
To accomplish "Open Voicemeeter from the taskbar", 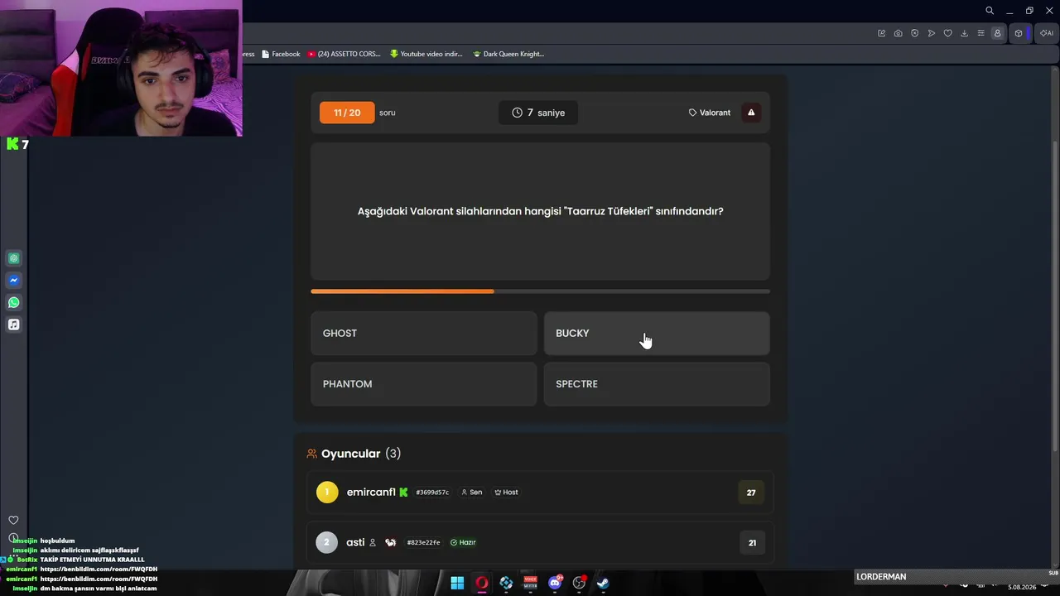I will click(x=530, y=583).
